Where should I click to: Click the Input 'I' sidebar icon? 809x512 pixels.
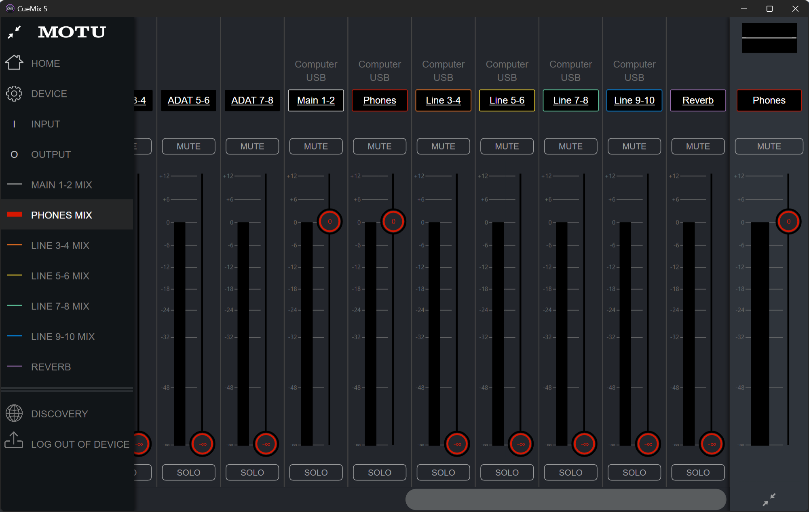tap(14, 124)
